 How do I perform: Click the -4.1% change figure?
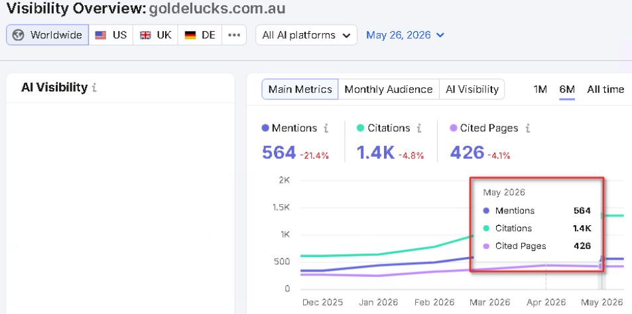(499, 156)
